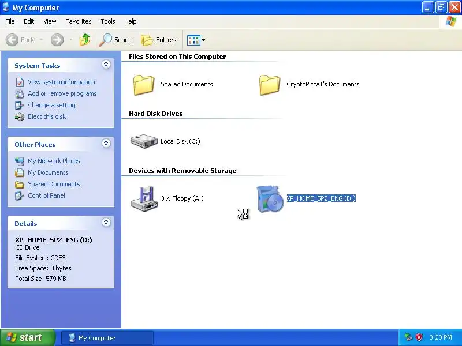462x346 pixels.
Task: Open the File menu
Action: (10, 21)
